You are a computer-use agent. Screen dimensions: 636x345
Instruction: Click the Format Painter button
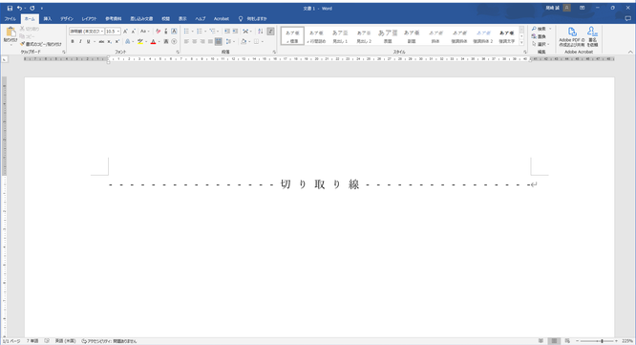pyautogui.click(x=41, y=44)
